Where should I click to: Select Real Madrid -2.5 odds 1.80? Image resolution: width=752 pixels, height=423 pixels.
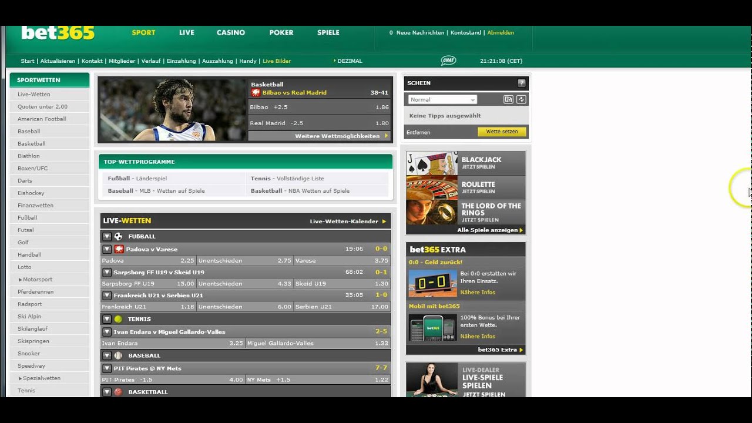[320, 123]
